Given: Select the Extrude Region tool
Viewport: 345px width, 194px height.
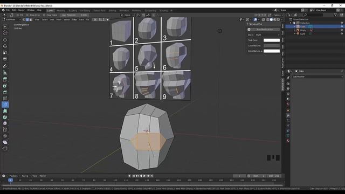Looking at the screenshot, I should click(x=5, y=79).
